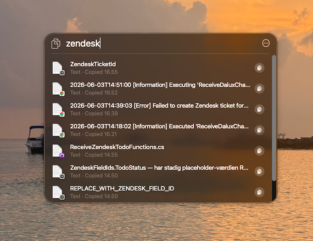Click the results list vertical scrollbar
The image size is (313, 241).
[x=274, y=118]
